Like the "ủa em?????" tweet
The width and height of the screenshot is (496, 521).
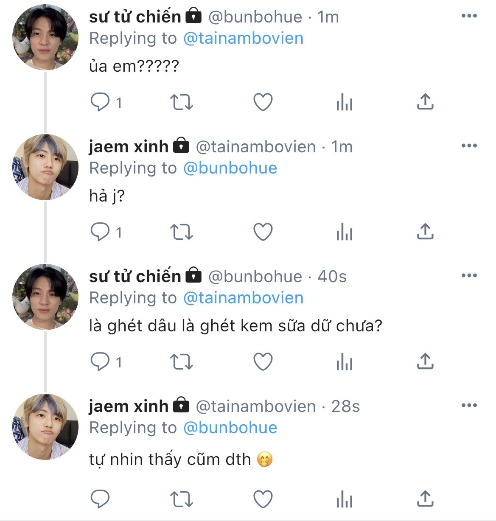point(263,102)
